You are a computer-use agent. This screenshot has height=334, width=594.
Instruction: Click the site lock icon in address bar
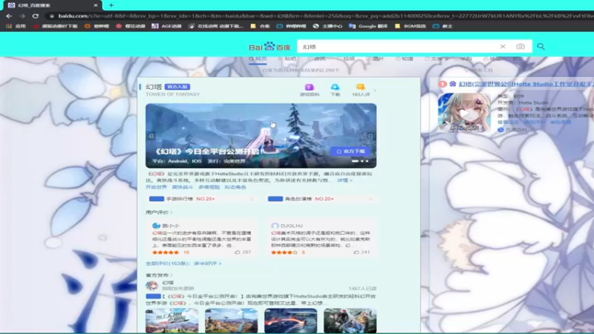[52, 16]
